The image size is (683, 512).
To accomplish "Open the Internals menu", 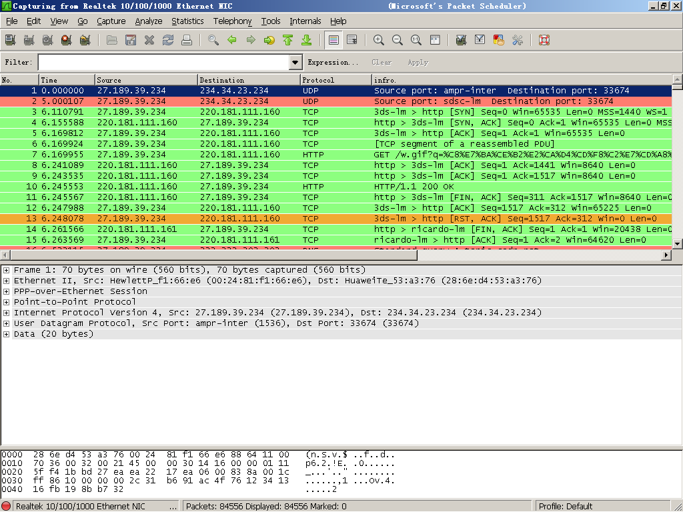I will pyautogui.click(x=305, y=21).
